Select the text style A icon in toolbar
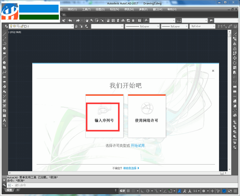240x196 pixels. pos(146,20)
